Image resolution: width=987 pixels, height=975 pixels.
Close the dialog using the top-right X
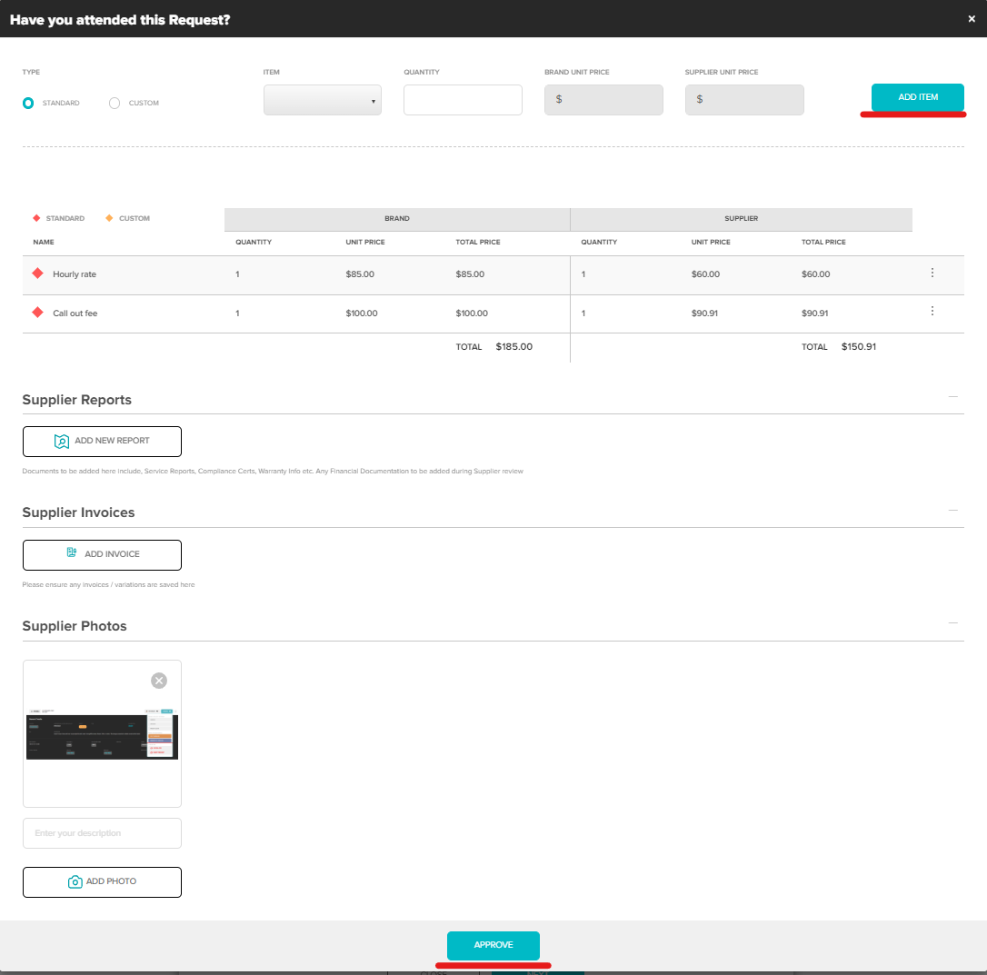972,19
